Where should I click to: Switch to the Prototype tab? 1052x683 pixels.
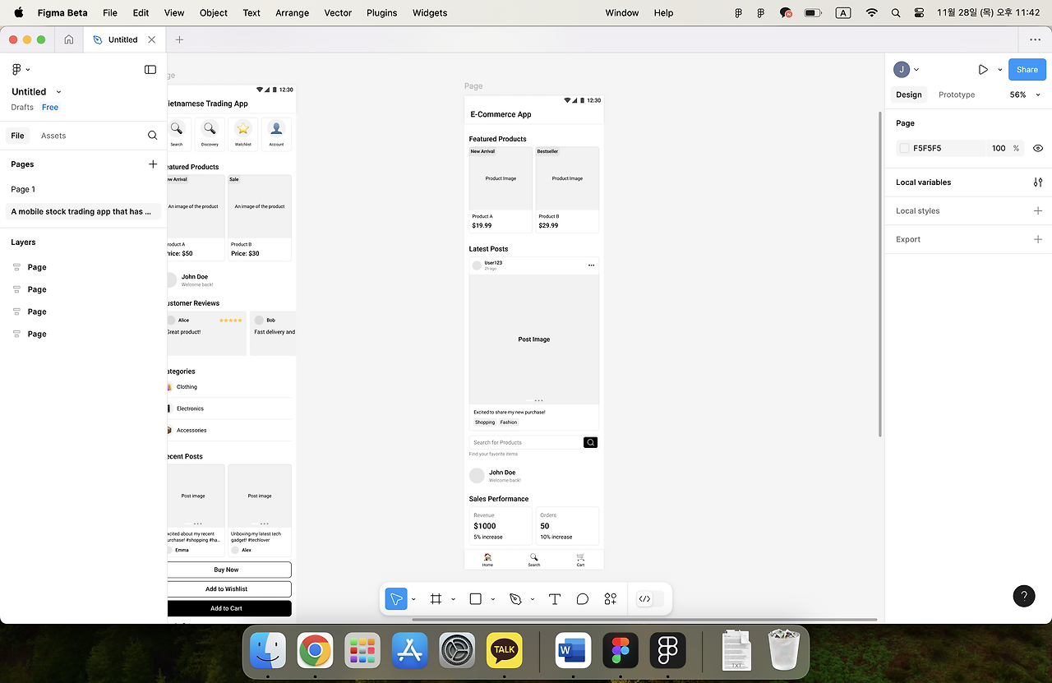click(957, 95)
